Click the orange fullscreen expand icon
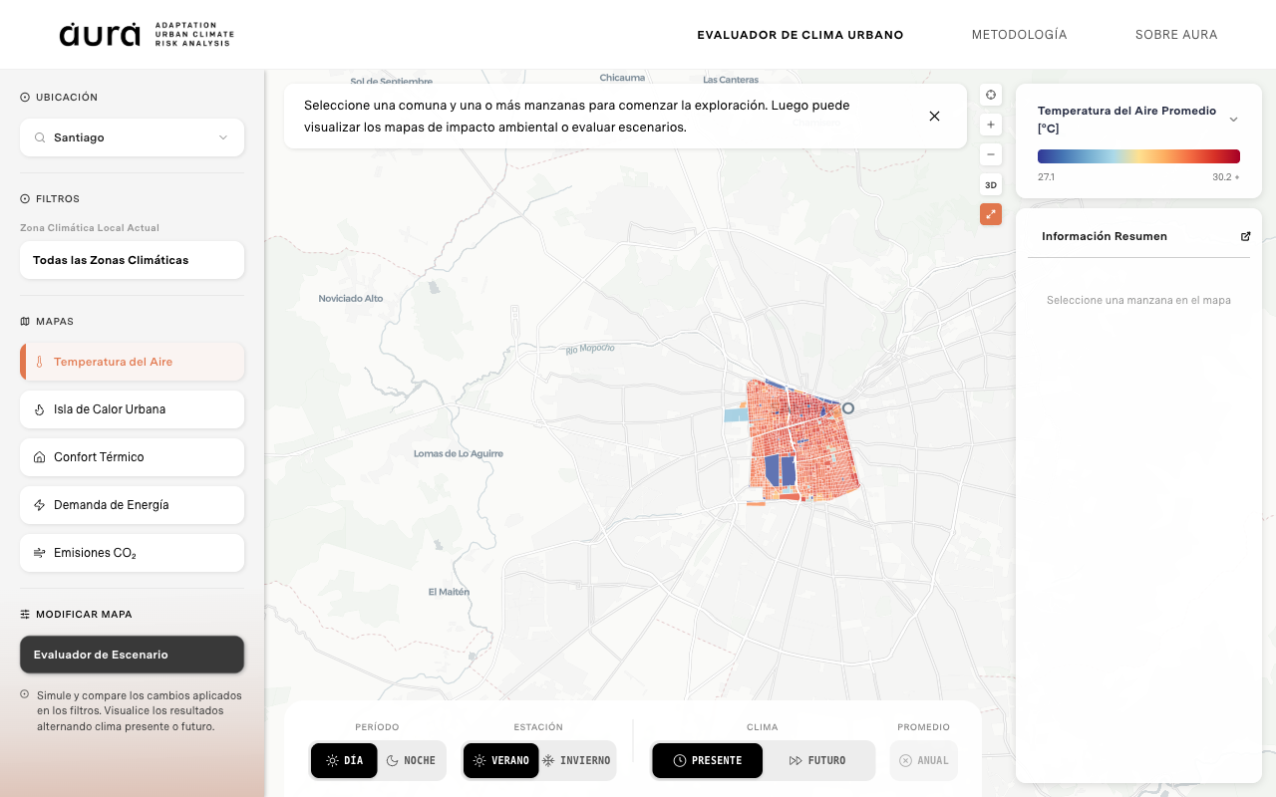The width and height of the screenshot is (1276, 797). [991, 214]
